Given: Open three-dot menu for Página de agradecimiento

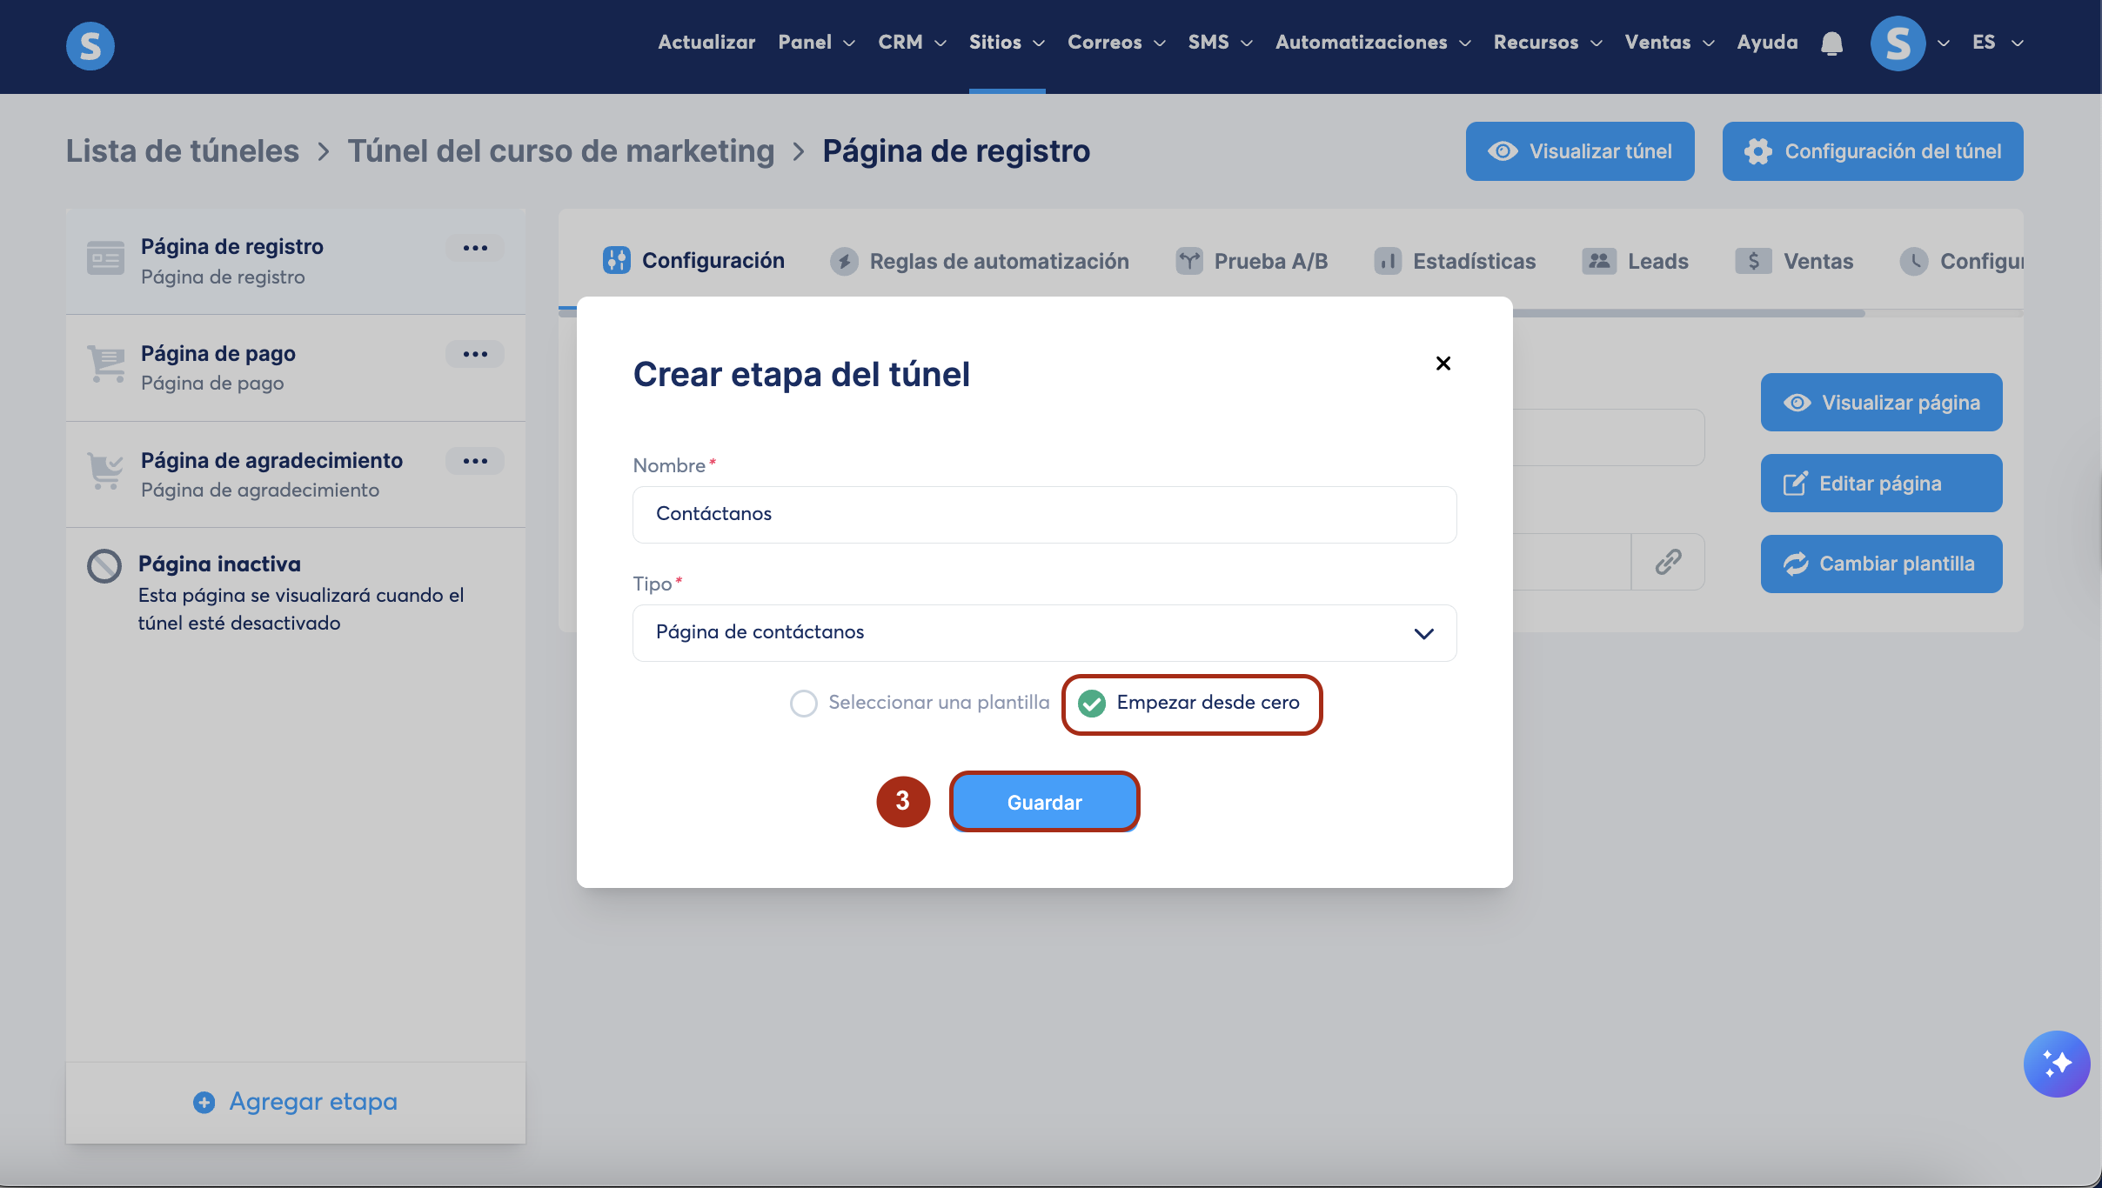Looking at the screenshot, I should [475, 461].
